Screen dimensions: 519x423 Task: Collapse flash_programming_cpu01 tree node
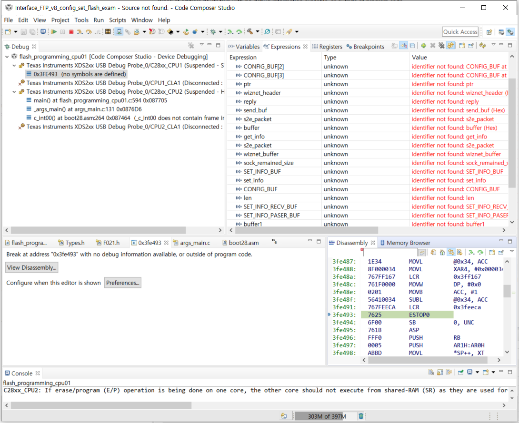click(x=7, y=57)
